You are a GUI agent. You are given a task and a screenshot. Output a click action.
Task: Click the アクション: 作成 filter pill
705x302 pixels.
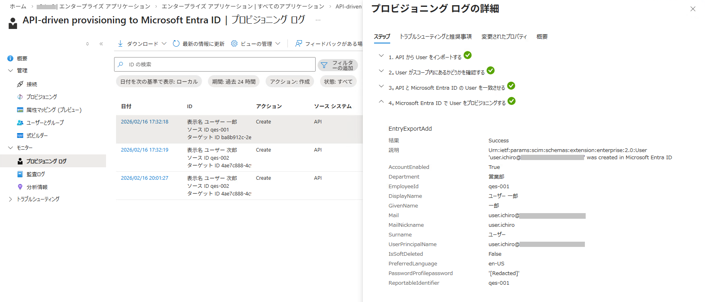[x=290, y=82]
